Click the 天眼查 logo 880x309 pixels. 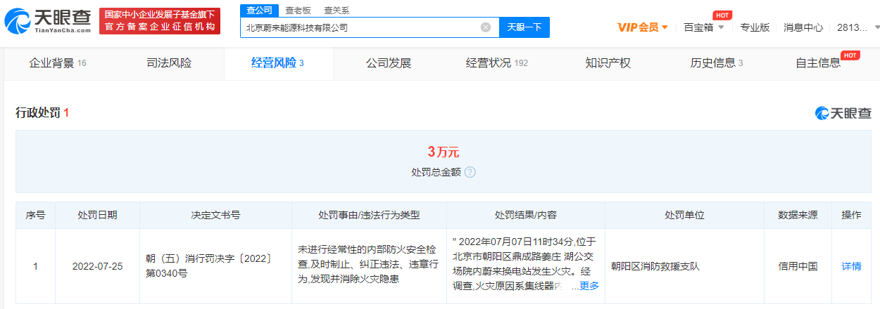click(48, 21)
